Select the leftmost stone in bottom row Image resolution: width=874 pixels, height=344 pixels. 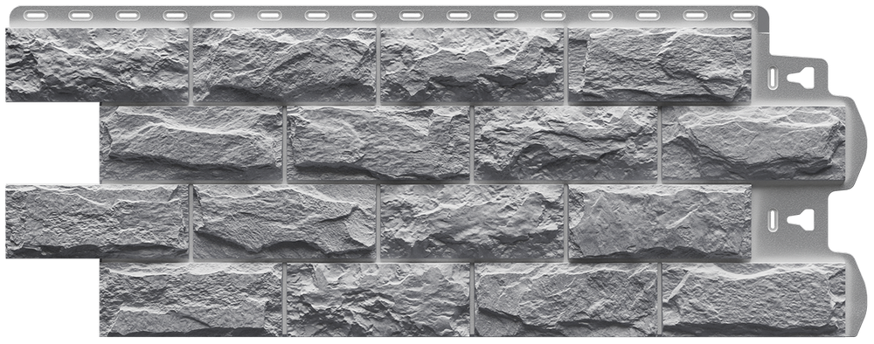(191, 299)
